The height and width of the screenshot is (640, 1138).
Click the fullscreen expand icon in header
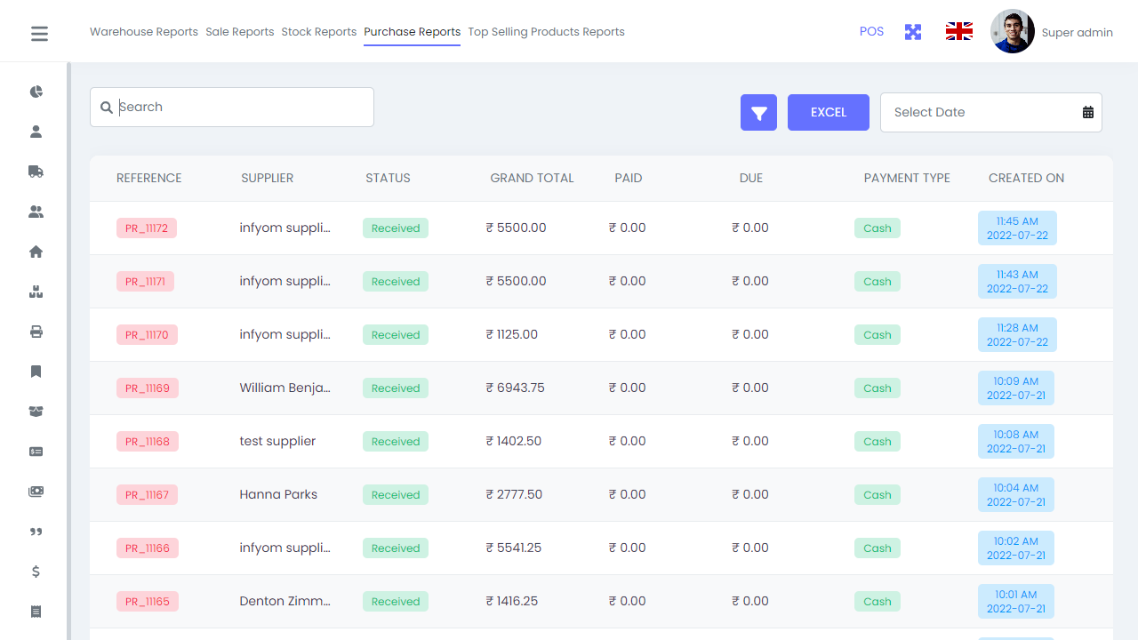(x=913, y=32)
